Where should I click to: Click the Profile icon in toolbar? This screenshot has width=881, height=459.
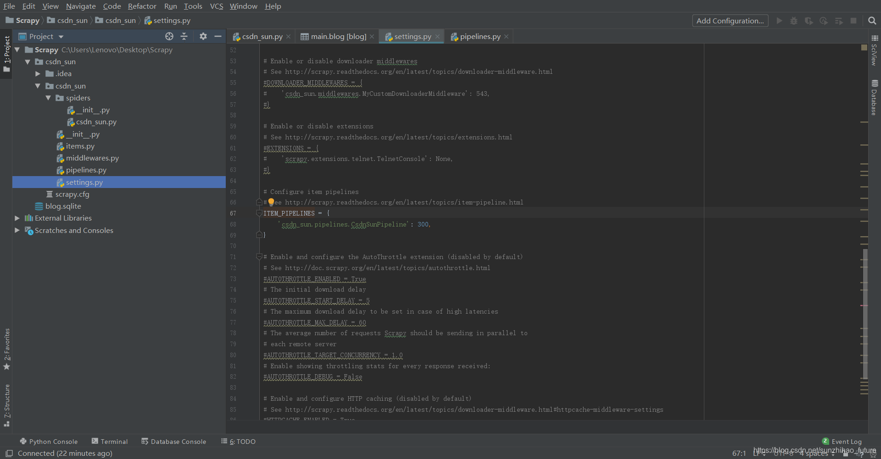coord(824,21)
